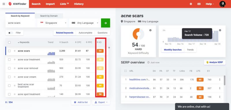Select the Autocomplete tab
231x110 pixels.
(85, 33)
